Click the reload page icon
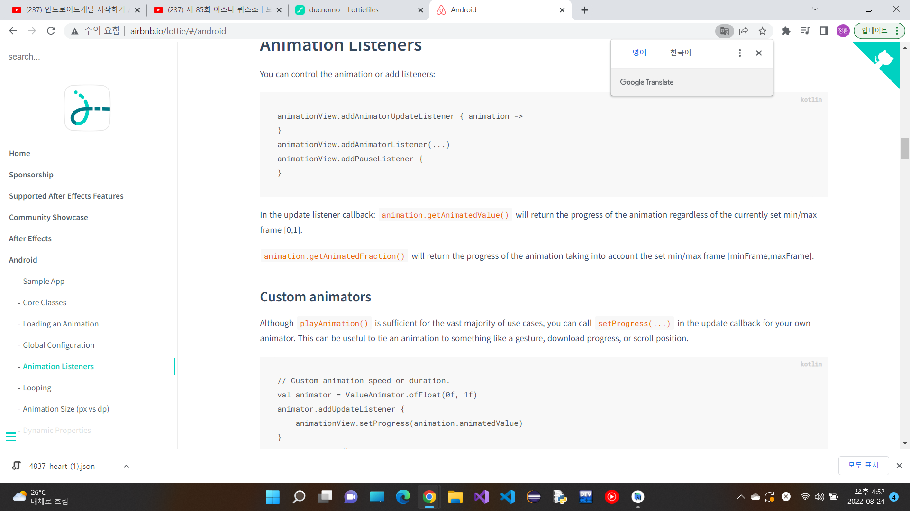This screenshot has height=511, width=910. click(x=51, y=31)
